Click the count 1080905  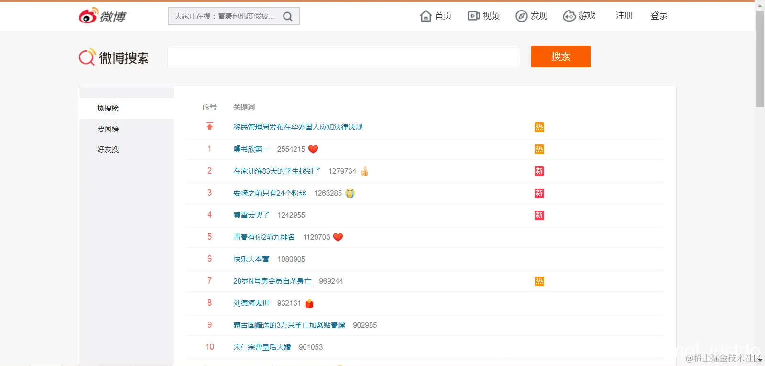pyautogui.click(x=291, y=259)
